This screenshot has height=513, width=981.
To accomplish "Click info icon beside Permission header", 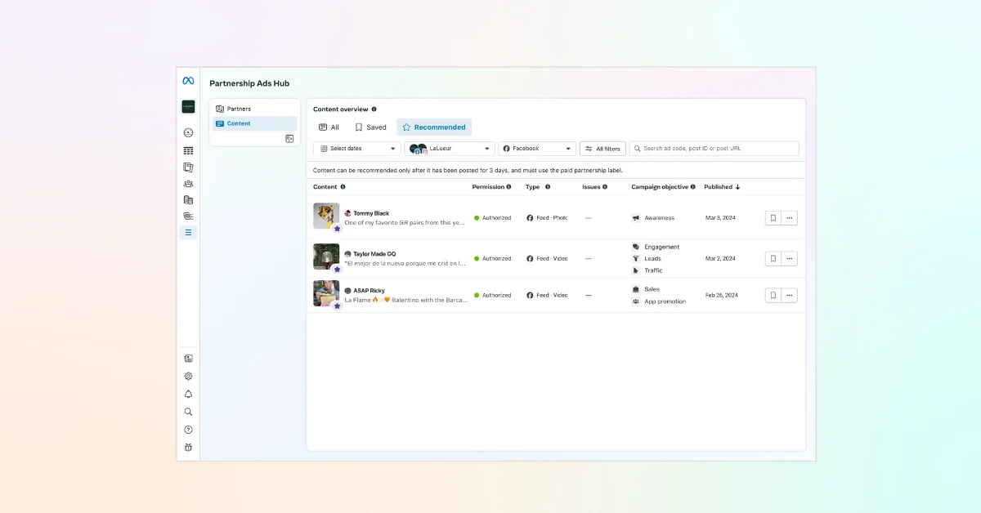I will click(x=508, y=187).
